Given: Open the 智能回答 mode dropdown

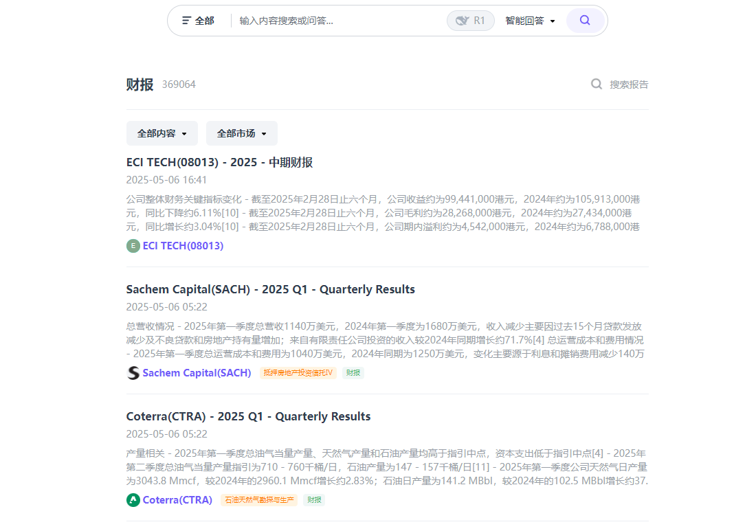Looking at the screenshot, I should point(530,21).
